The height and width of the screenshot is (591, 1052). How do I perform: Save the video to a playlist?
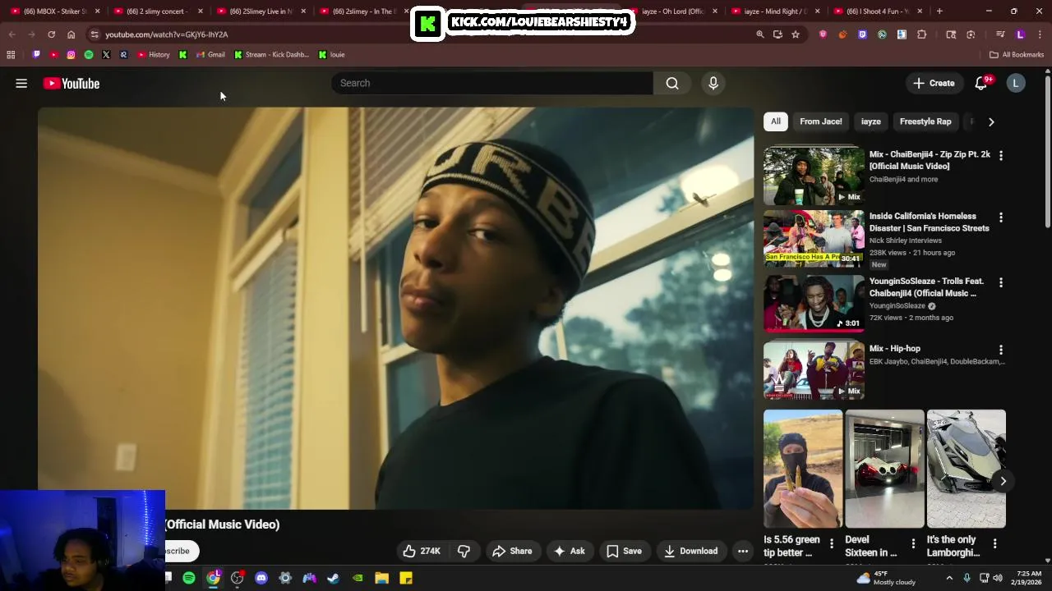[x=624, y=551]
